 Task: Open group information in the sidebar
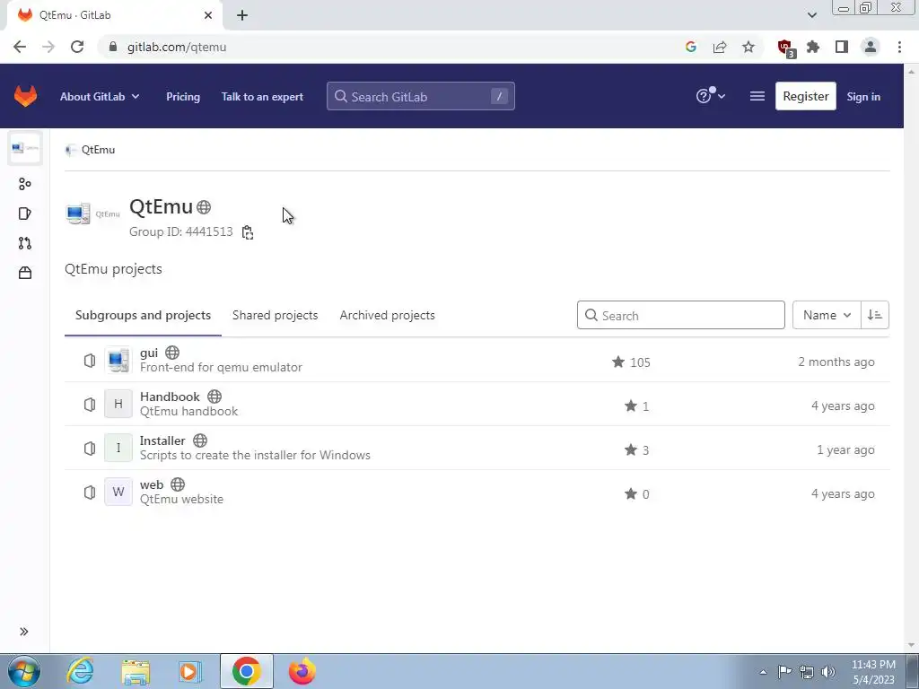coord(24,184)
